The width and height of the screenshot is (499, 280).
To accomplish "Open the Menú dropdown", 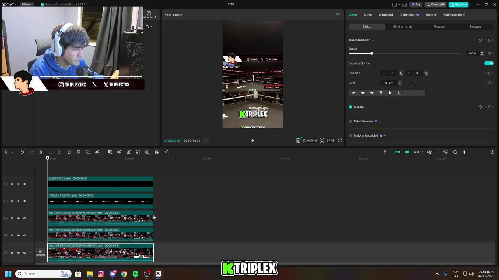I will (27, 5).
